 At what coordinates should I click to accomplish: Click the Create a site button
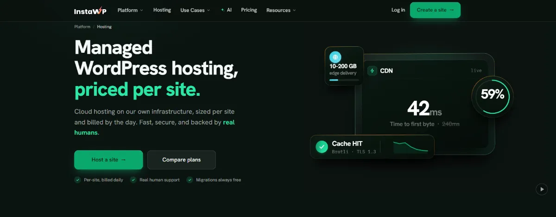tap(435, 10)
